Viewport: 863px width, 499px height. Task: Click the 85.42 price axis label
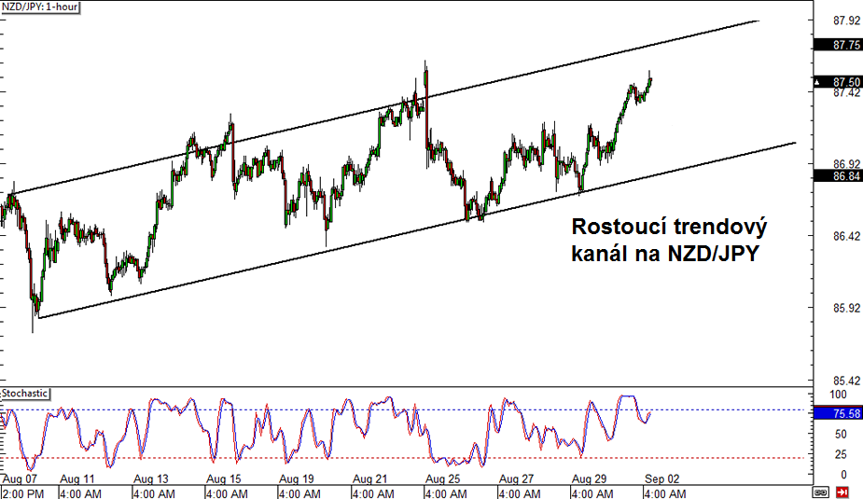click(x=846, y=381)
